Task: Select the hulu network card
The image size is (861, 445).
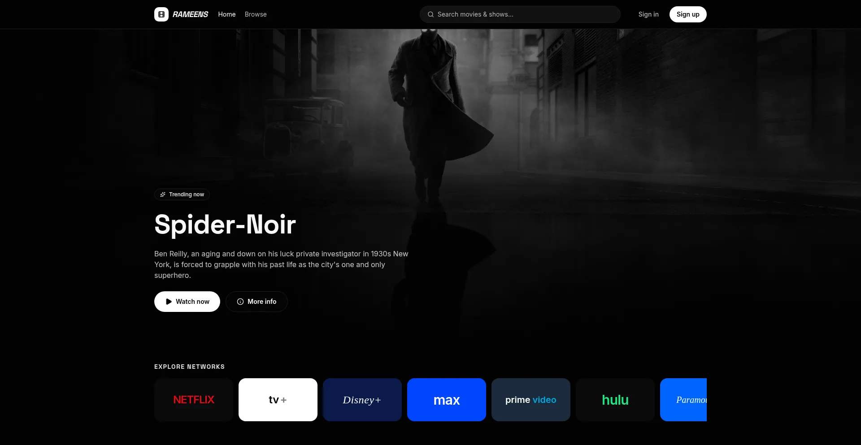Action: click(615, 400)
